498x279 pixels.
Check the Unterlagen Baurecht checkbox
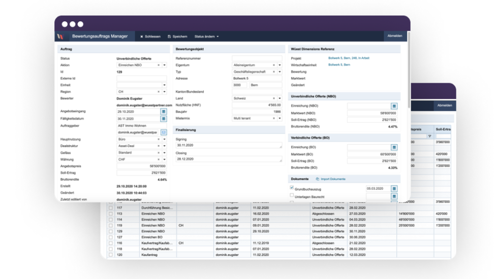point(292,195)
